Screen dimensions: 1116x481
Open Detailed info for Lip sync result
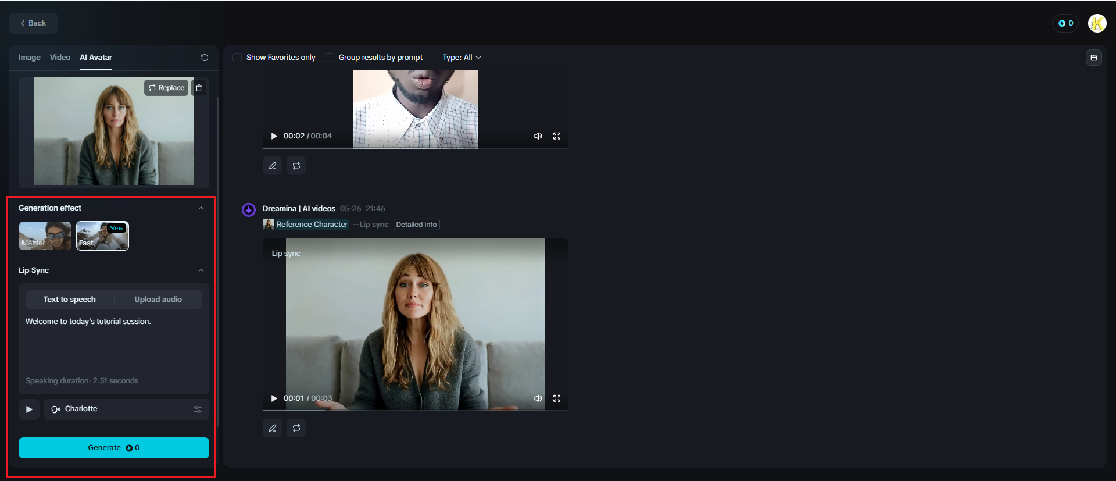(x=417, y=225)
